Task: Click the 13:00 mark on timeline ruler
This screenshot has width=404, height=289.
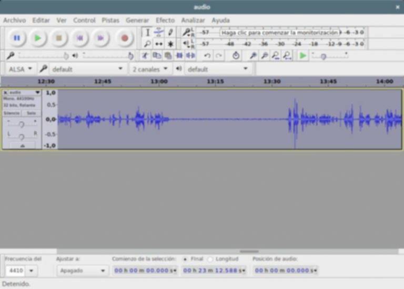Action: [x=159, y=81]
